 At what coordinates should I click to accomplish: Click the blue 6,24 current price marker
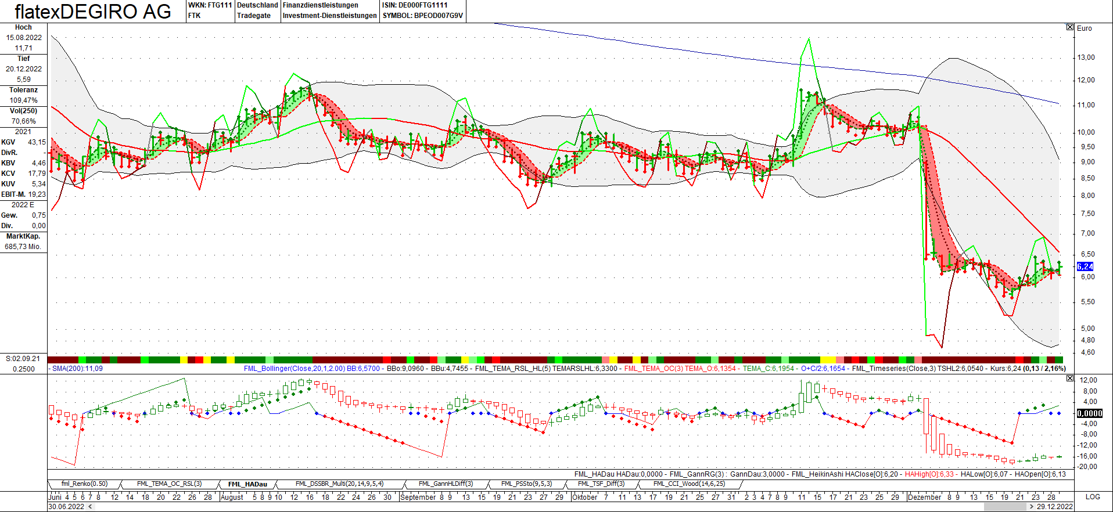pos(1085,266)
